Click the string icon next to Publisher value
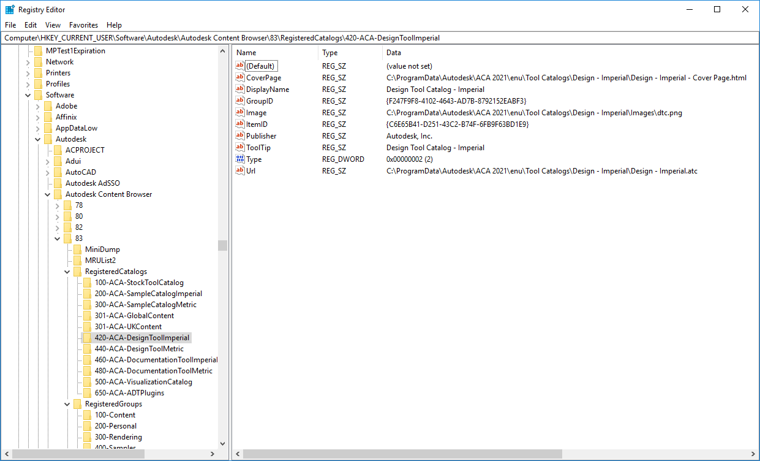Screen dimensions: 760x461 click(240, 135)
